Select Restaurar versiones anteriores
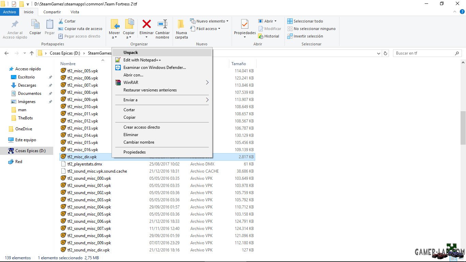The height and width of the screenshot is (262, 466). (x=162, y=90)
